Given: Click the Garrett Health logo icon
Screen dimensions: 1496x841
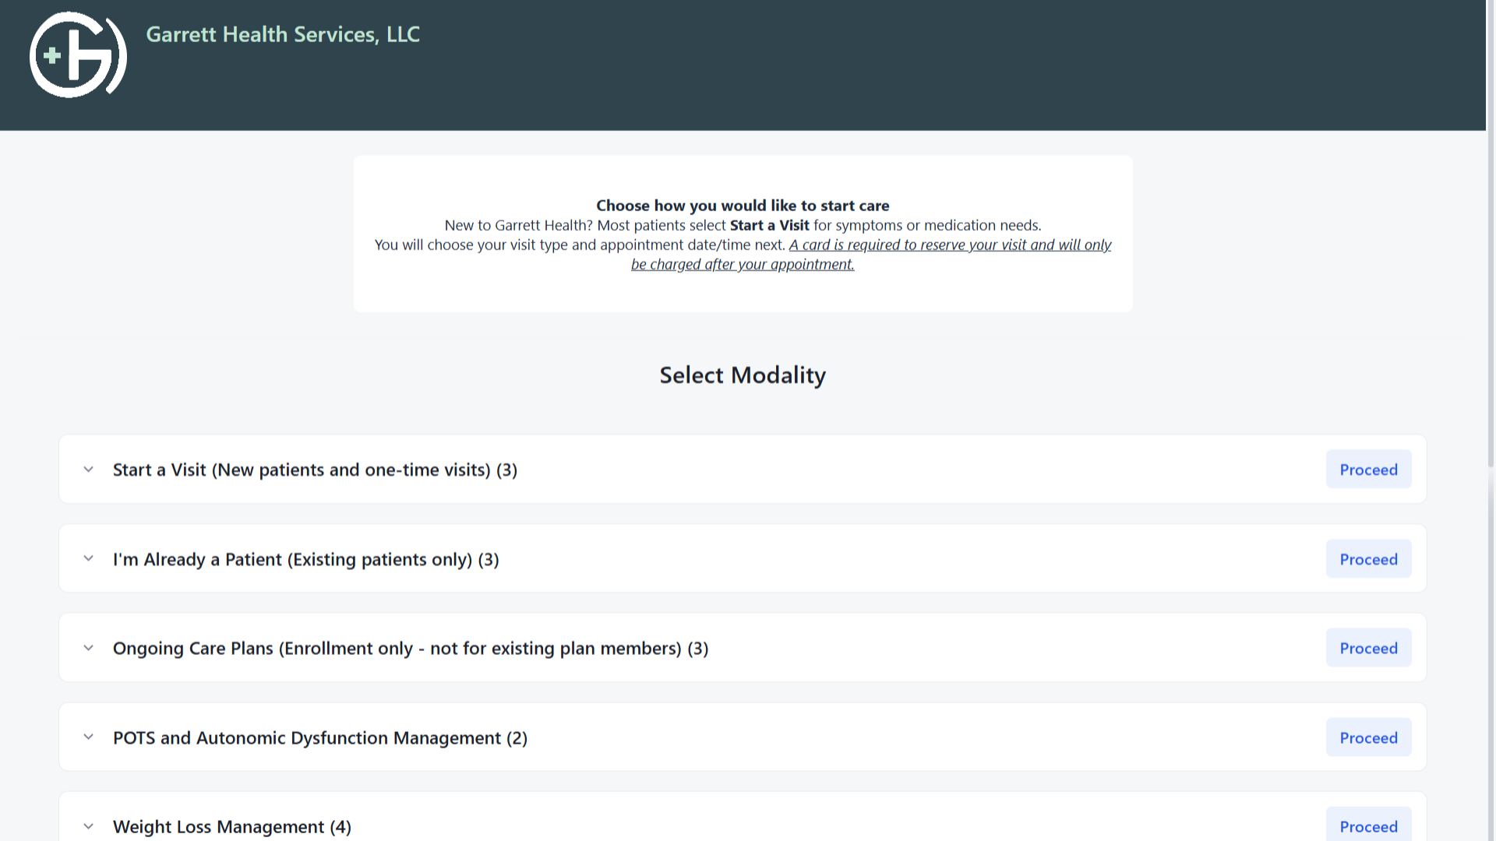Looking at the screenshot, I should (78, 55).
